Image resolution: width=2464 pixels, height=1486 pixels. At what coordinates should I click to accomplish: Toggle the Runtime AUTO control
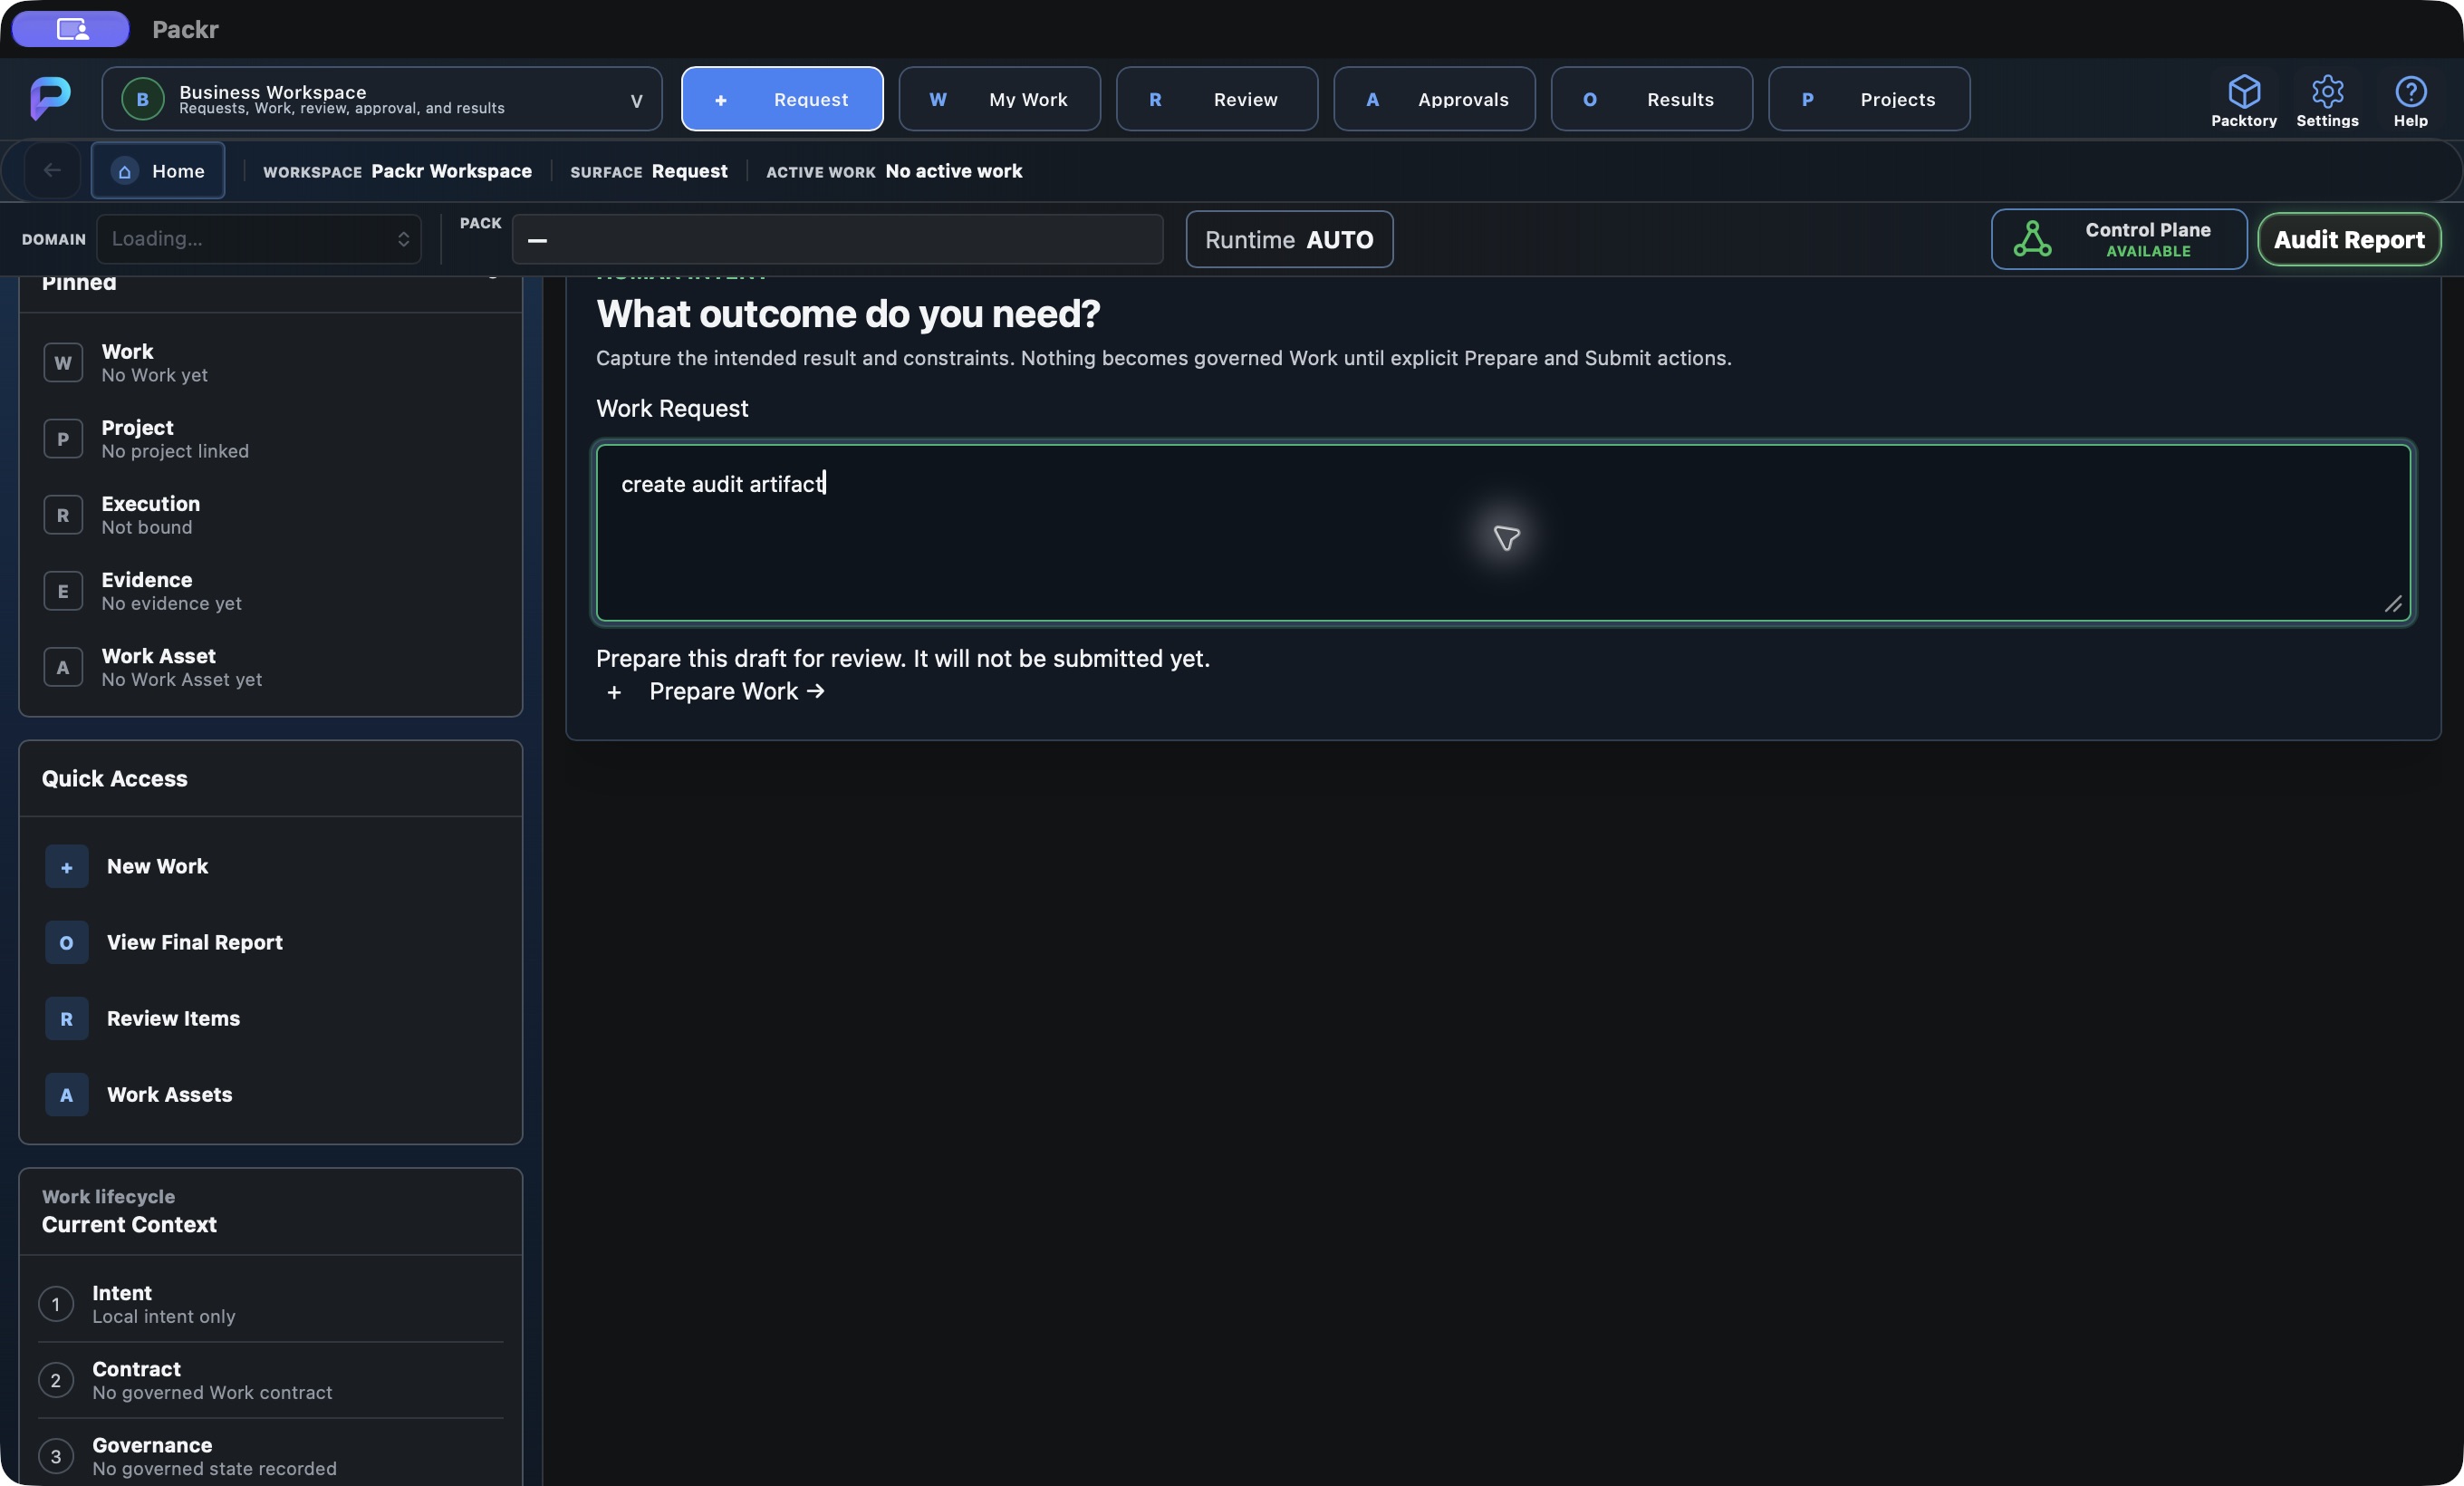[x=1289, y=239]
